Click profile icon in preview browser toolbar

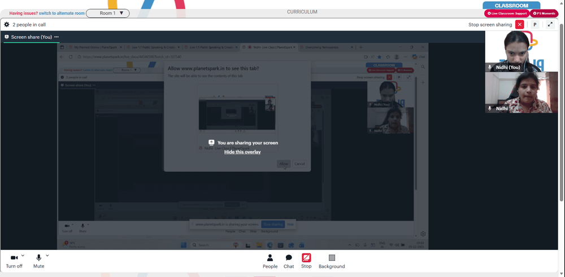(x=397, y=57)
